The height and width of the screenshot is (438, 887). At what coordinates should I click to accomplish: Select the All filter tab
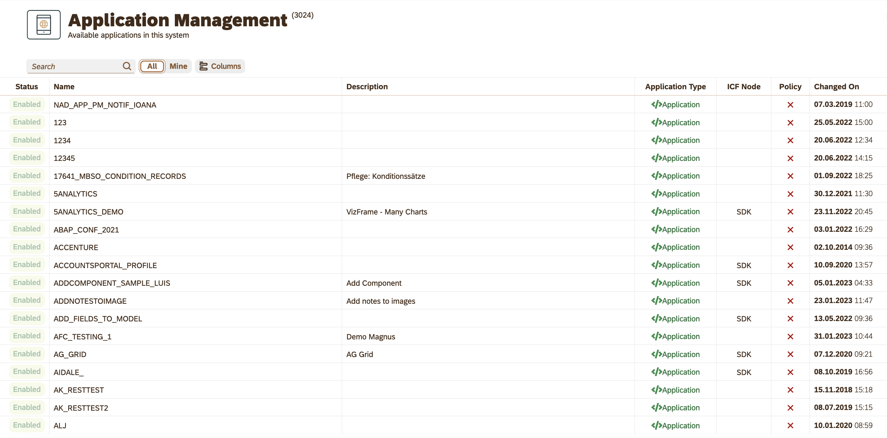click(x=152, y=66)
